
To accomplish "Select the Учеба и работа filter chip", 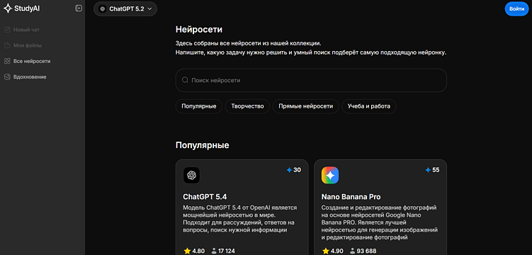I will click(369, 106).
